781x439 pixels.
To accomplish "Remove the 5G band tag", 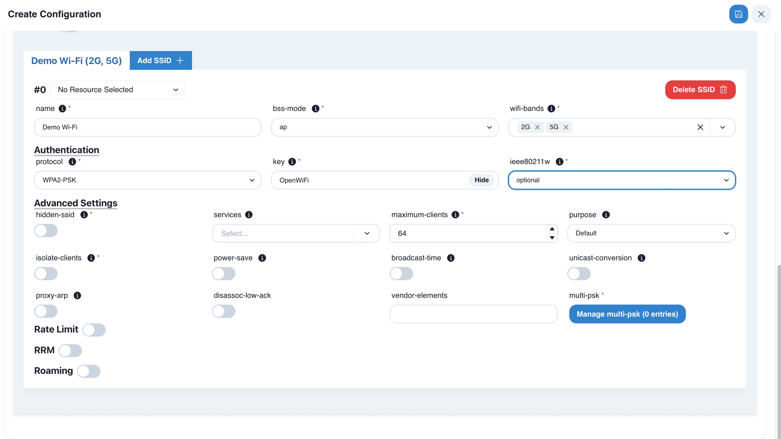I will (566, 127).
